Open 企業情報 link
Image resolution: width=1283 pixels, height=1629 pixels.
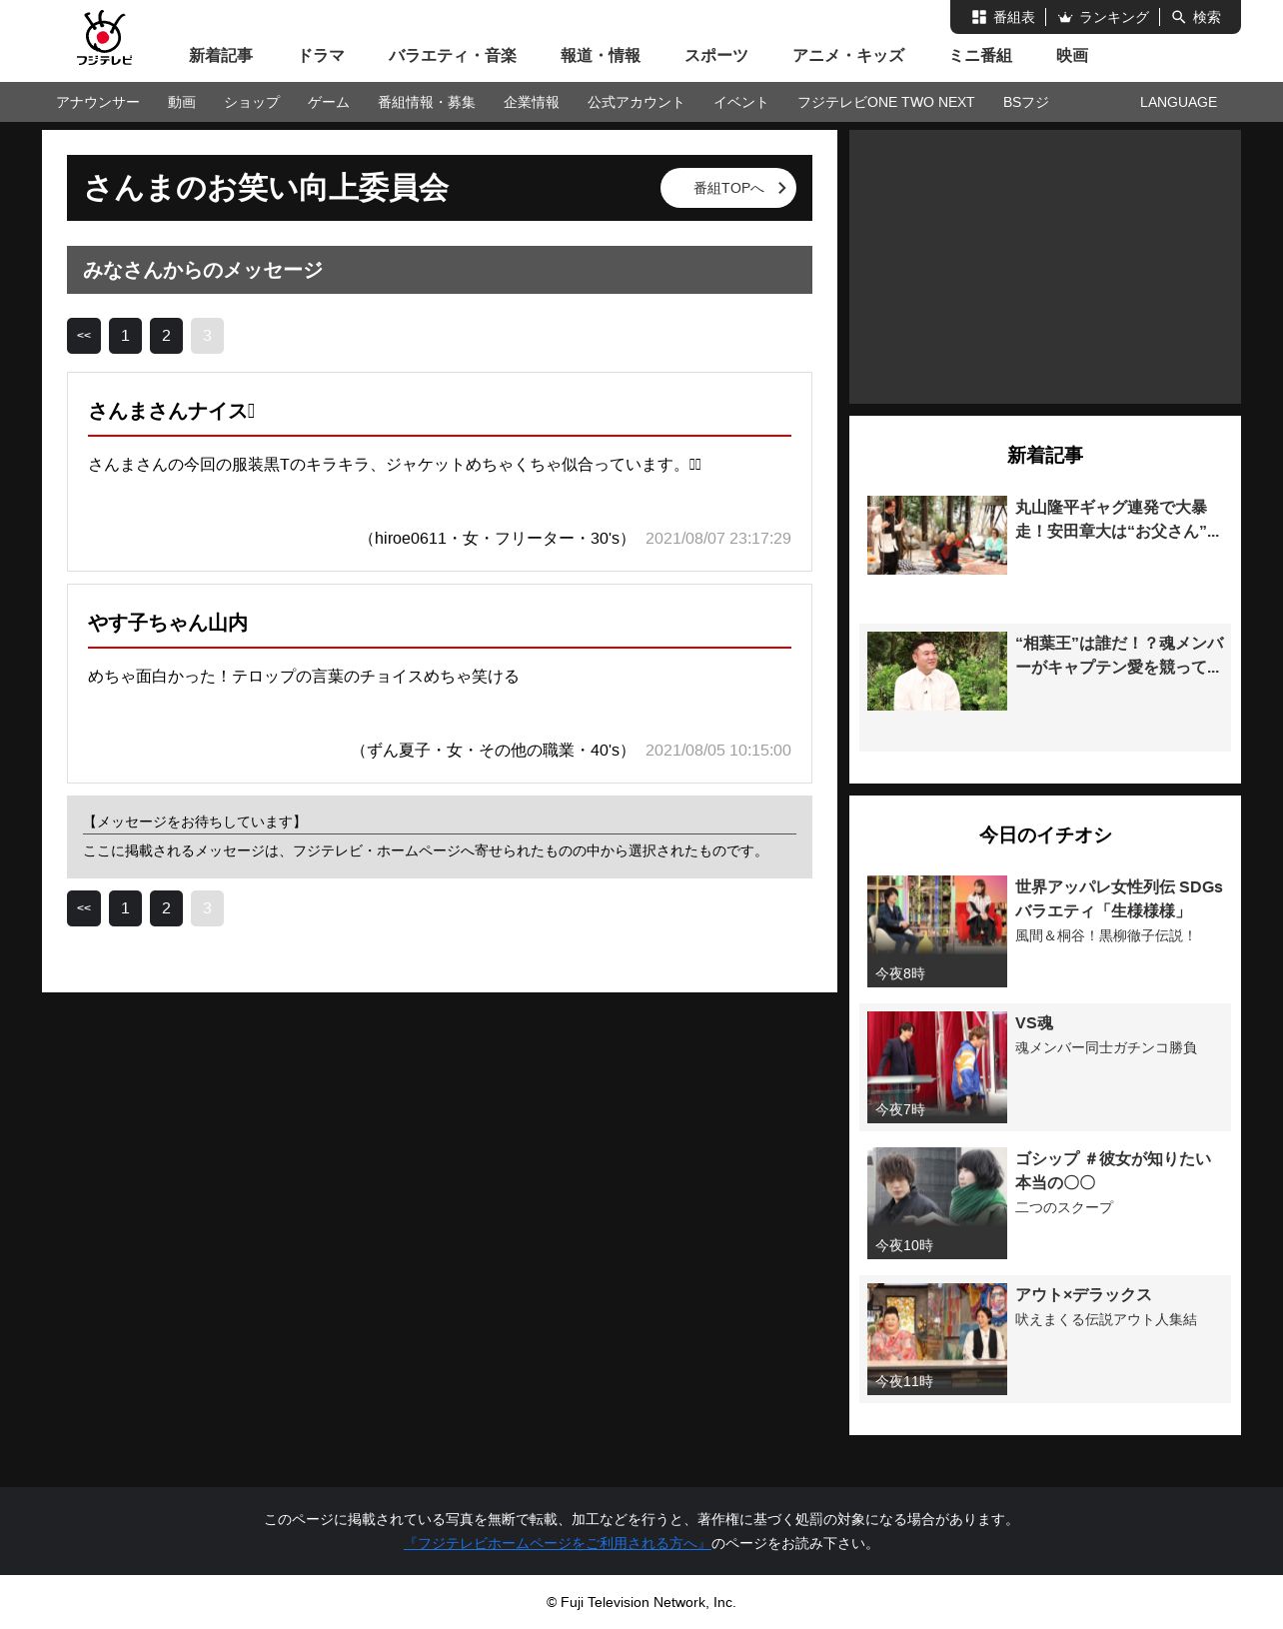point(532,102)
